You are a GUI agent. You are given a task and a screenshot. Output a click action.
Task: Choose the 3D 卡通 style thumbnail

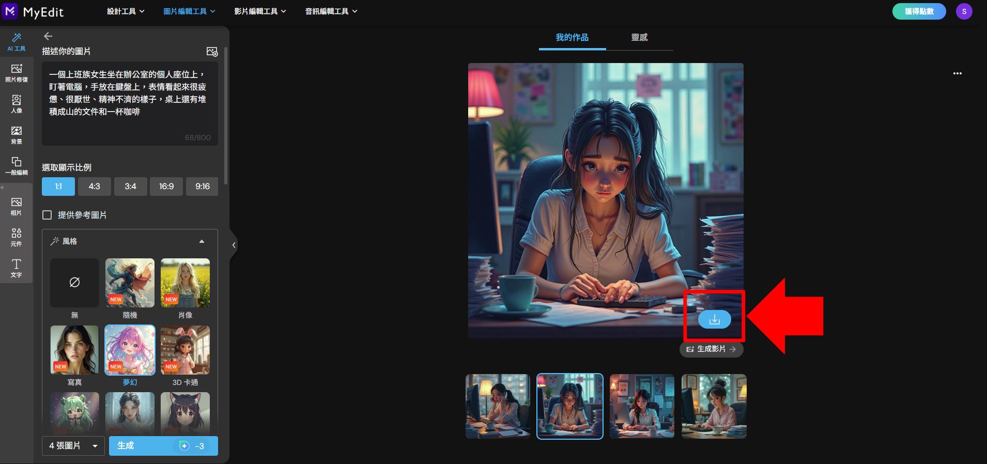[185, 350]
